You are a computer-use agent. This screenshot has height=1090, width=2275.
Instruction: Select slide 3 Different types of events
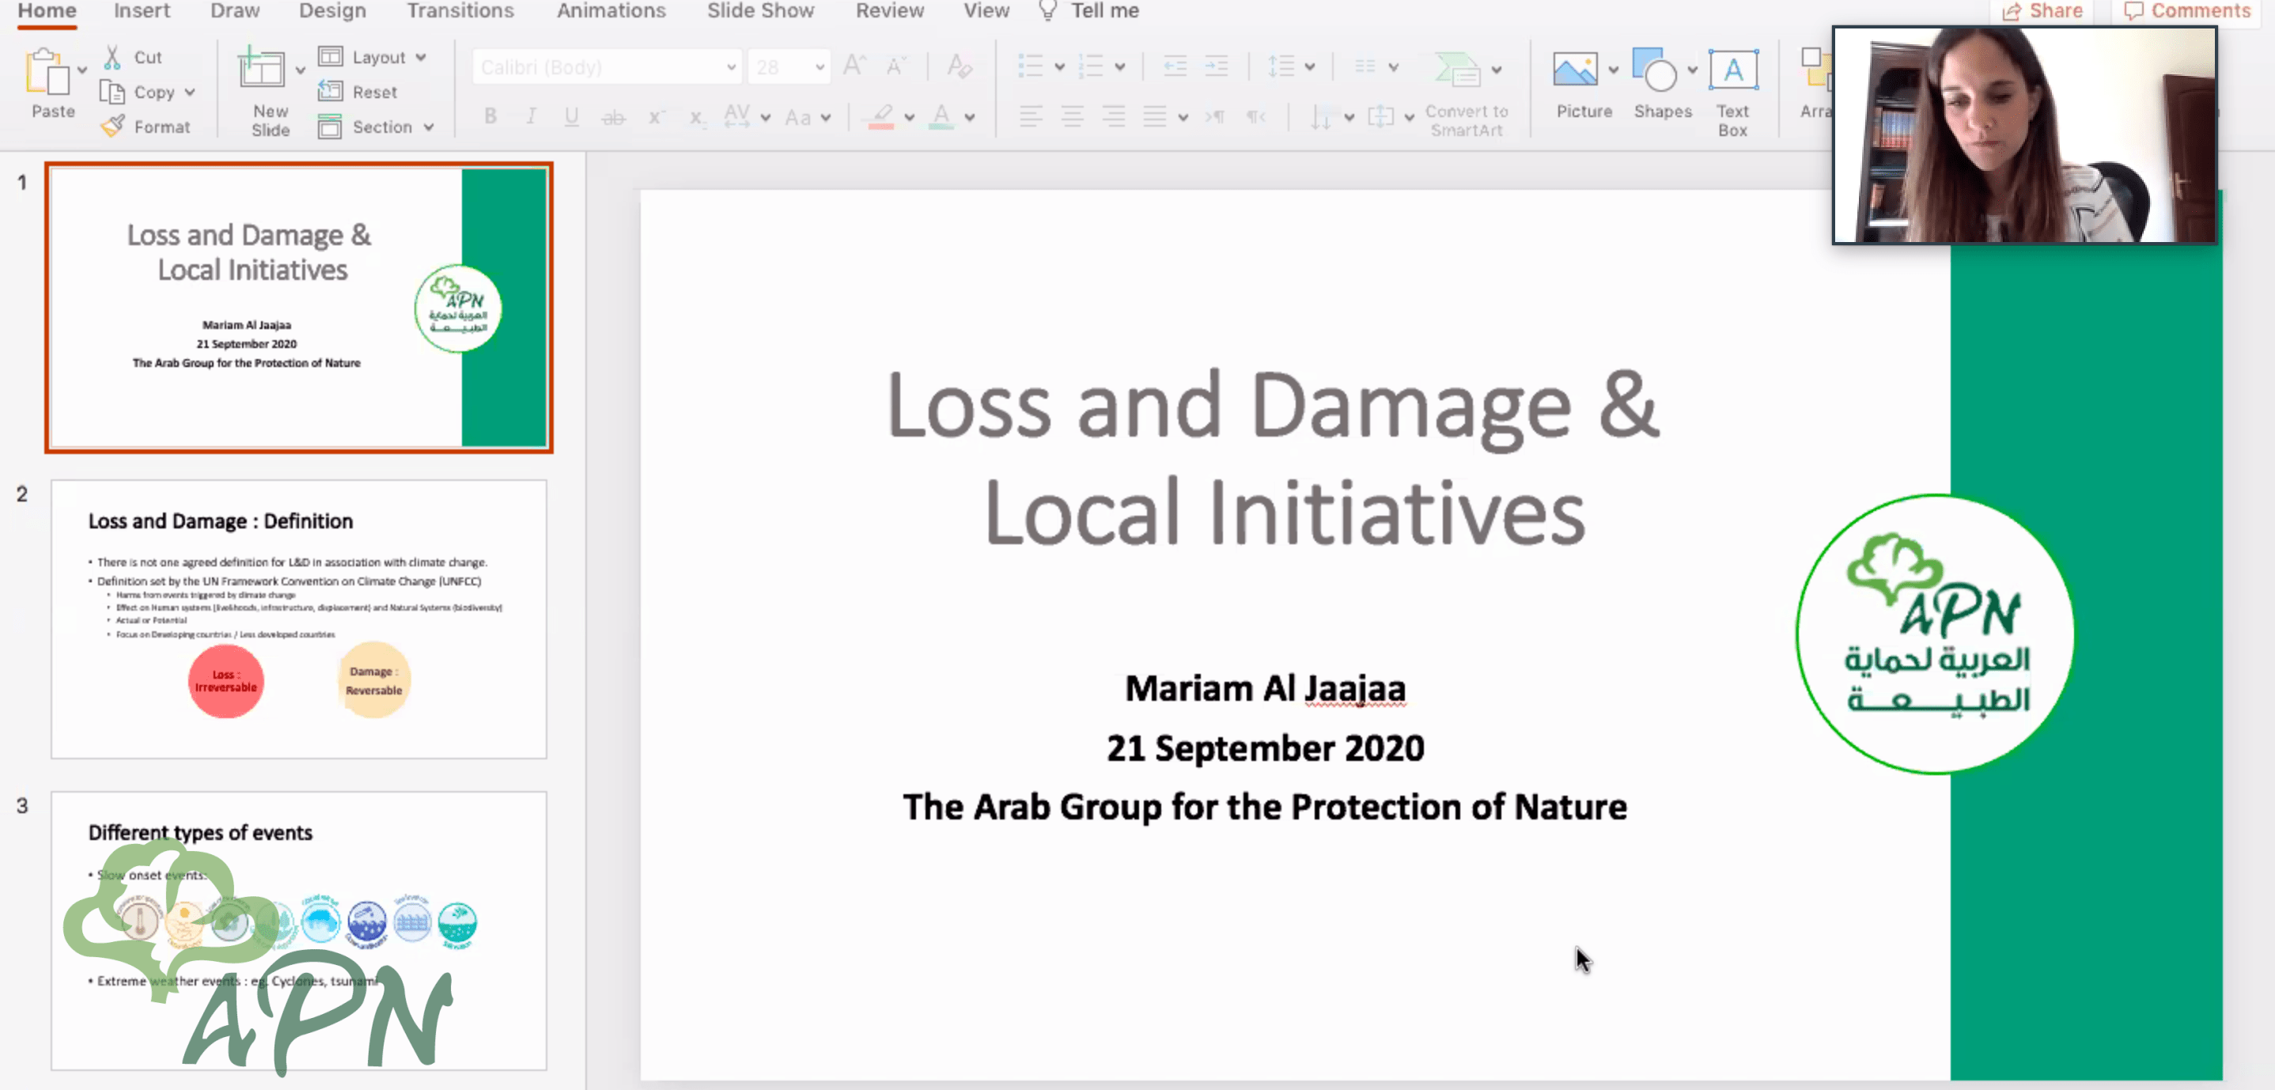pos(299,930)
